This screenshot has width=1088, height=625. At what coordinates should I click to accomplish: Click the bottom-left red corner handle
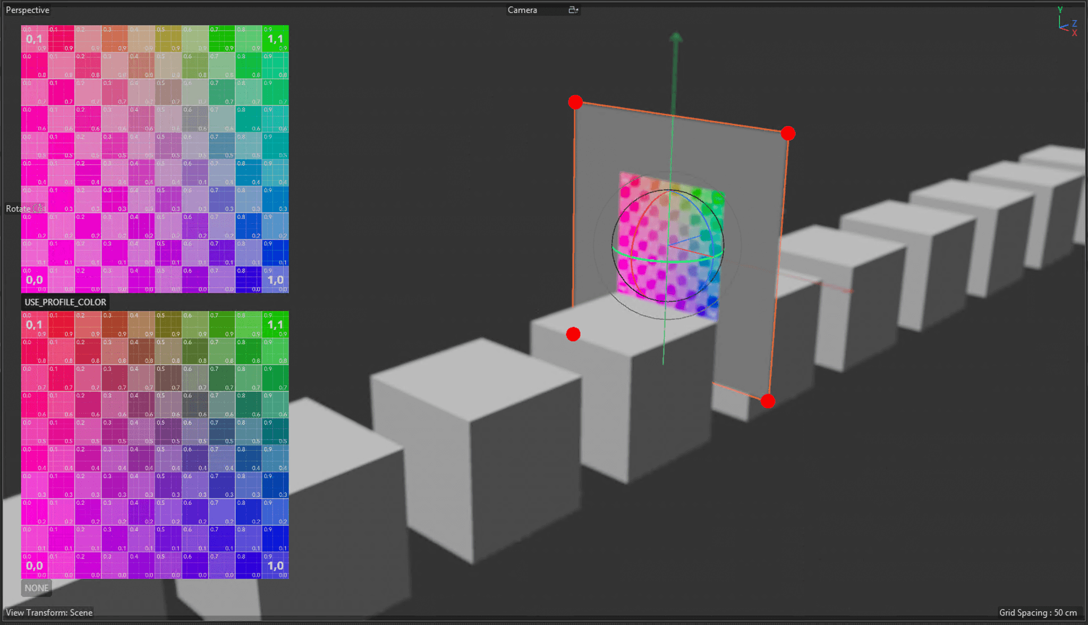click(573, 334)
